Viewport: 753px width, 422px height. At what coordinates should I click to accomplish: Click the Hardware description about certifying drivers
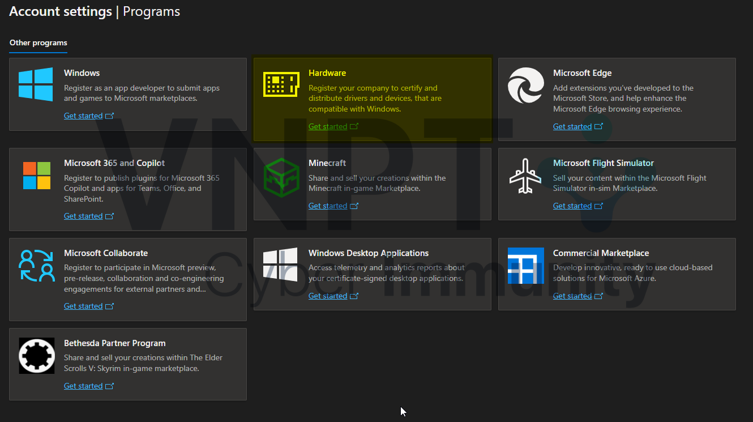(375, 99)
